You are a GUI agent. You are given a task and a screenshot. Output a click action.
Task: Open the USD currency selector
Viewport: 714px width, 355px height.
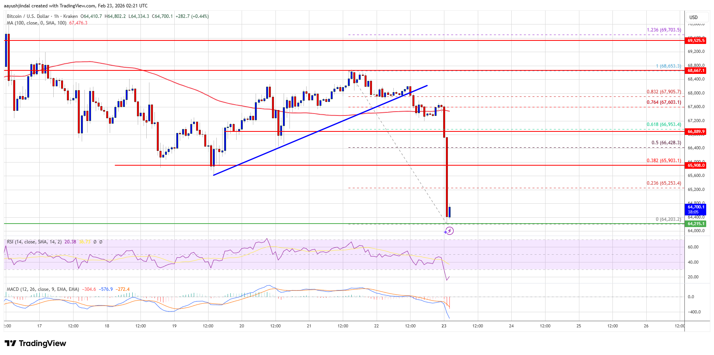pos(693,17)
